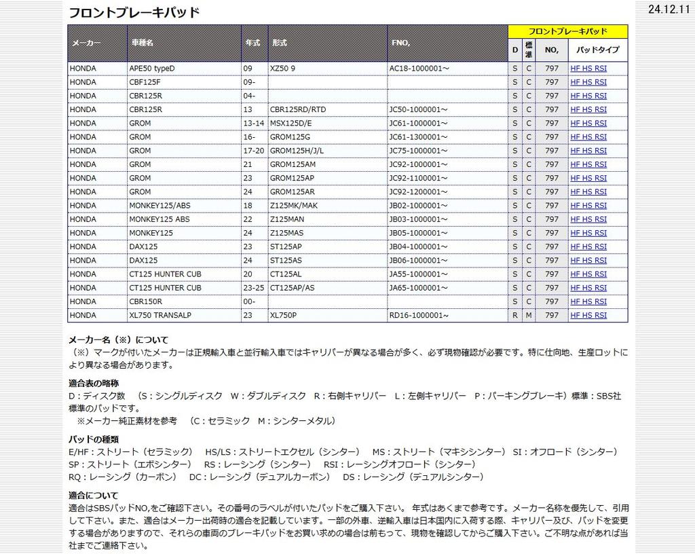Click the pad type link for Z125MAN
This screenshot has width=695, height=554.
588,219
